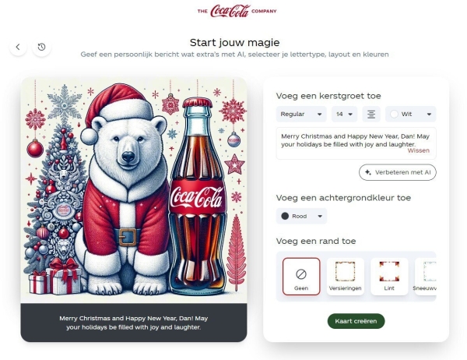Select the Lint border option

[389, 277]
